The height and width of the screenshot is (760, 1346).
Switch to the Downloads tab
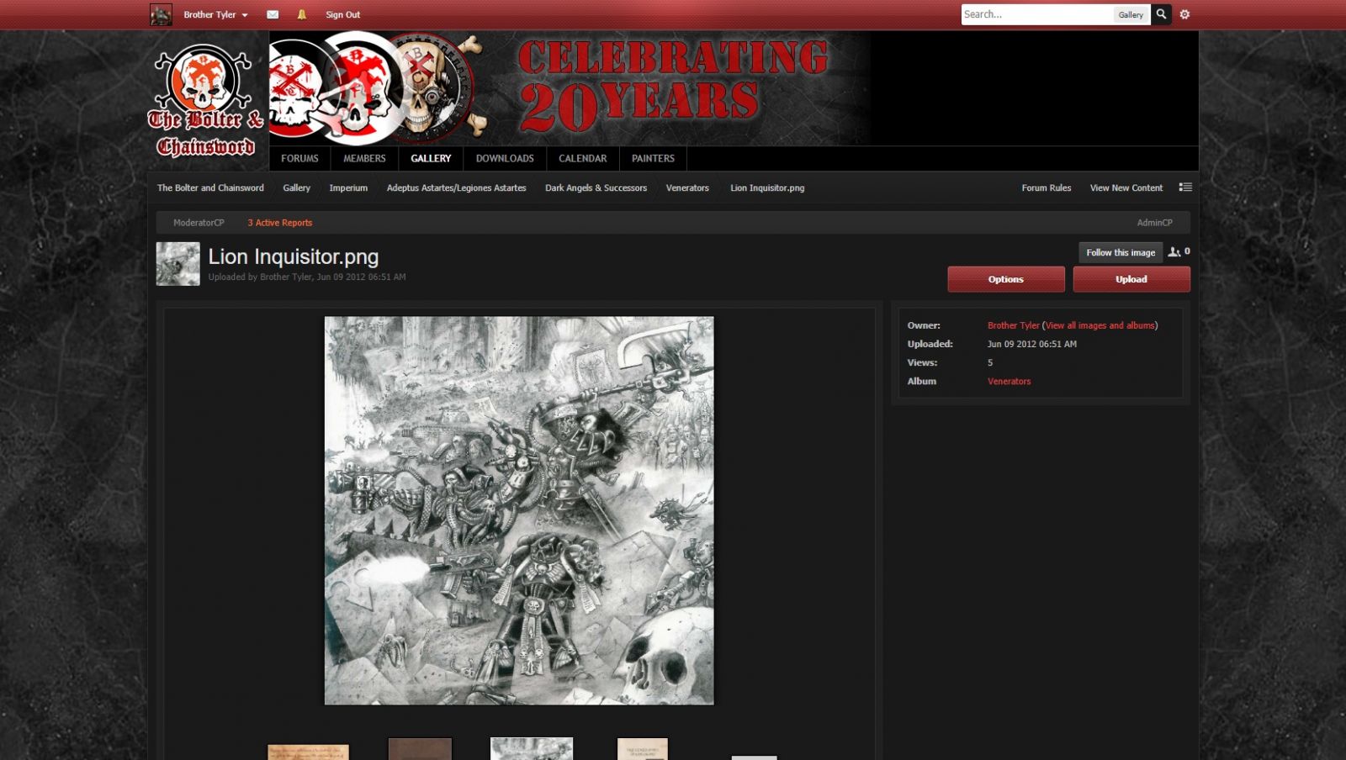pos(505,158)
